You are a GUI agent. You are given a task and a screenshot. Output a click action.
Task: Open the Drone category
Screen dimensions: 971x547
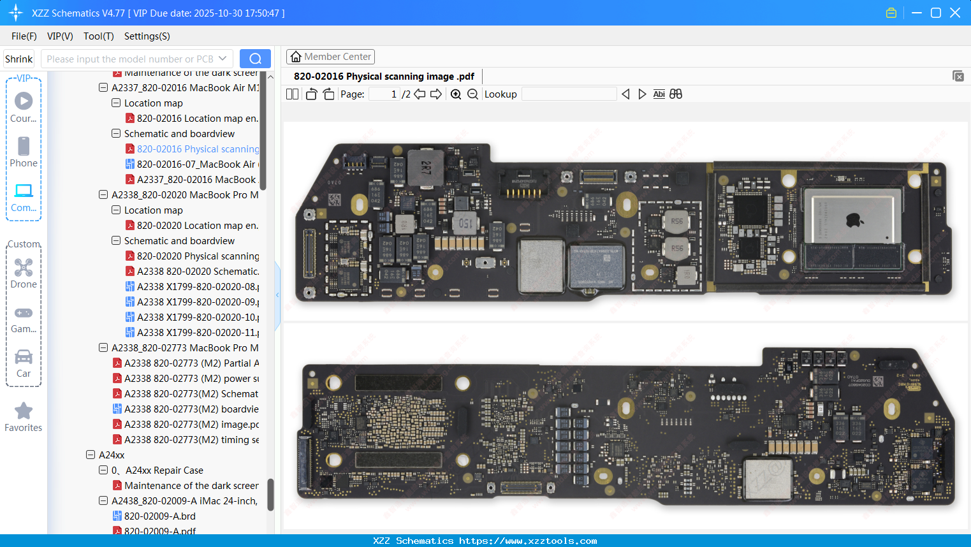(x=24, y=273)
